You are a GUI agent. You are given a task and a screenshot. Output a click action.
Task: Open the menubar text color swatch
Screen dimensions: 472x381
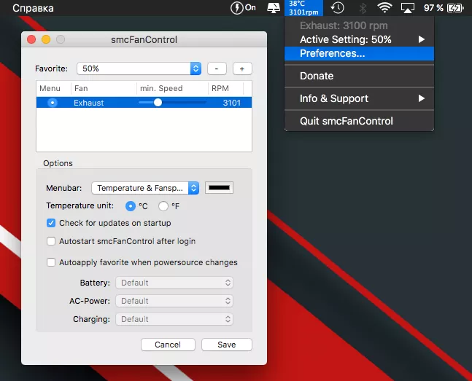pos(220,188)
